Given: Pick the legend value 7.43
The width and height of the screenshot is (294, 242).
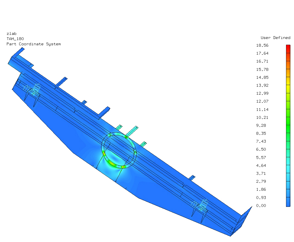Looking at the screenshot, I should [x=261, y=142].
